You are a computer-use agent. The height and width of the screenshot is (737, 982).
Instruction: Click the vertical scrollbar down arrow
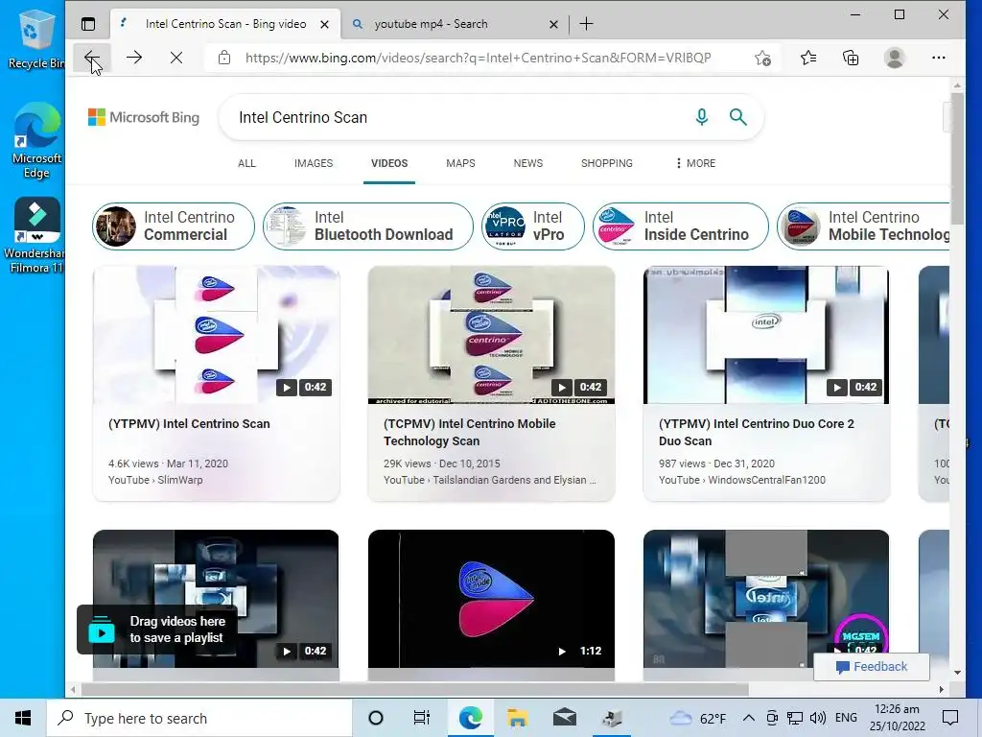[957, 673]
